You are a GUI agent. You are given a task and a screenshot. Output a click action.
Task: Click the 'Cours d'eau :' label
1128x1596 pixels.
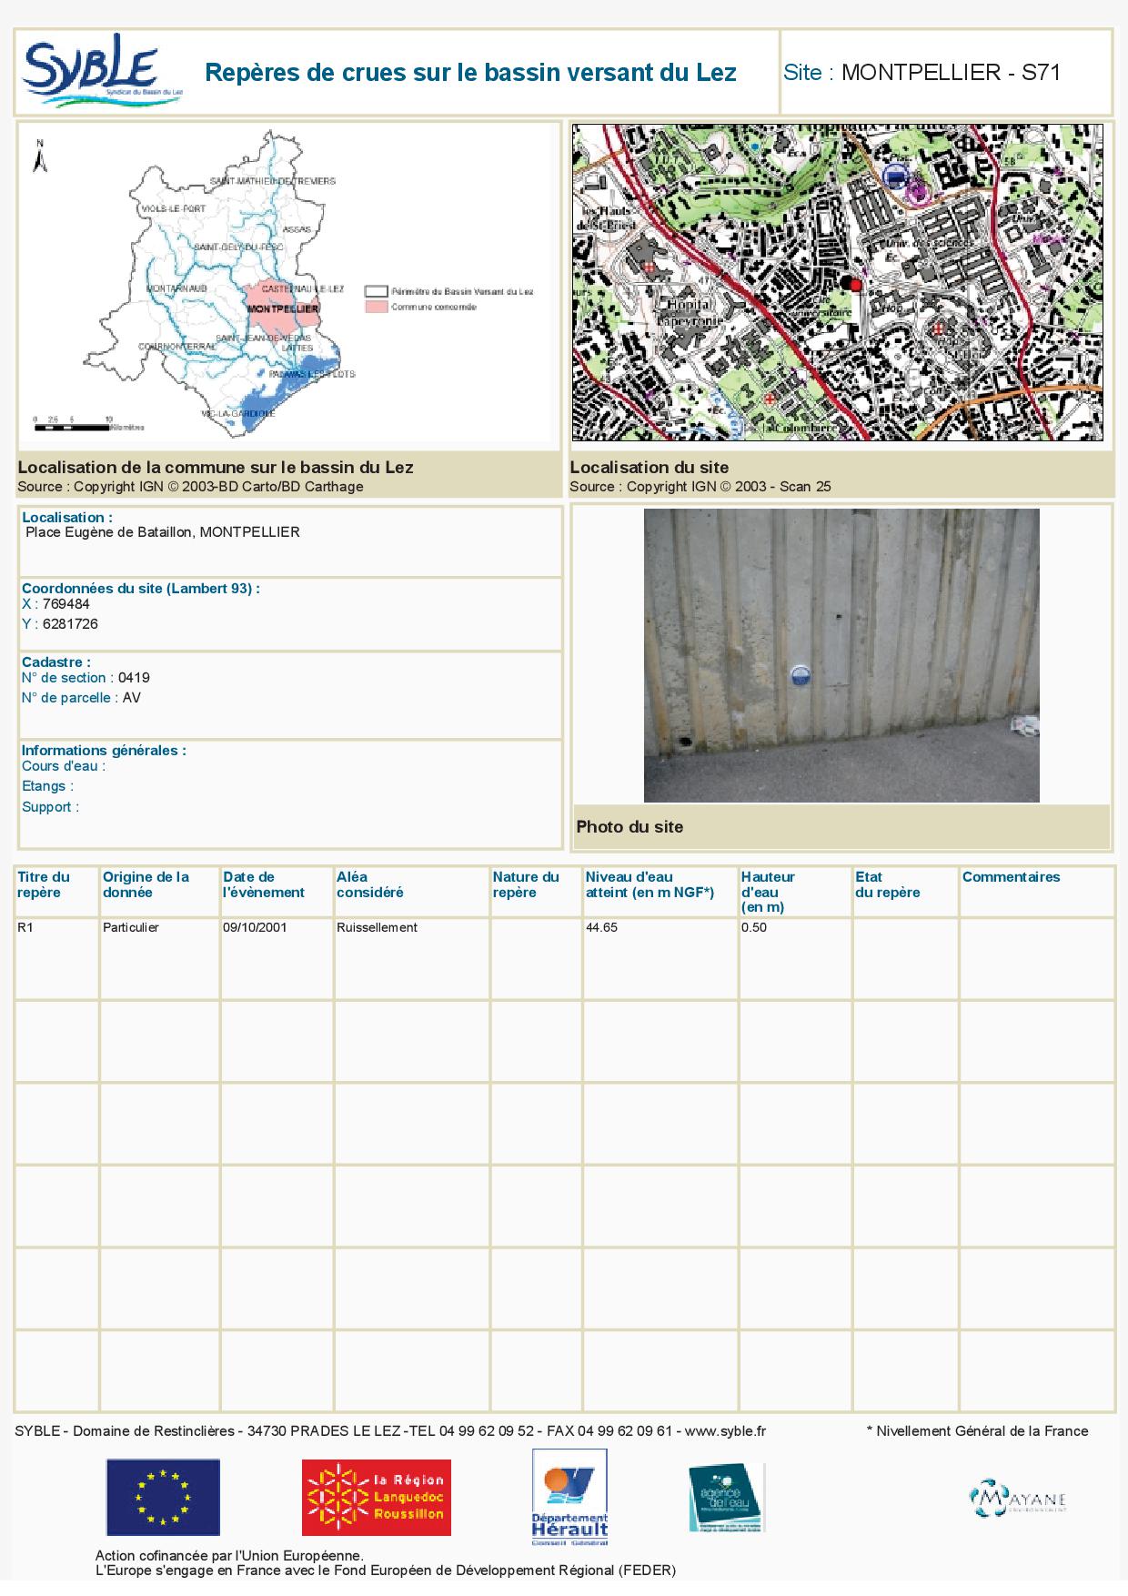64,766
